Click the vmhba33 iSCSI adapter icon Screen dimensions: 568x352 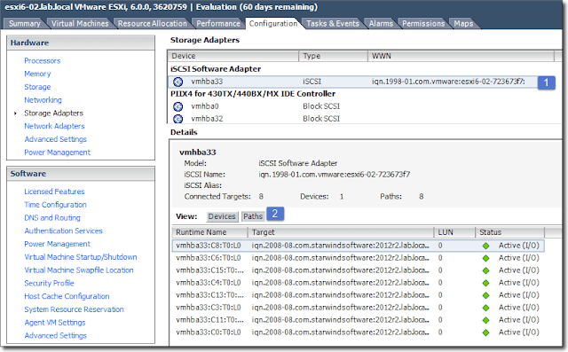[x=177, y=82]
